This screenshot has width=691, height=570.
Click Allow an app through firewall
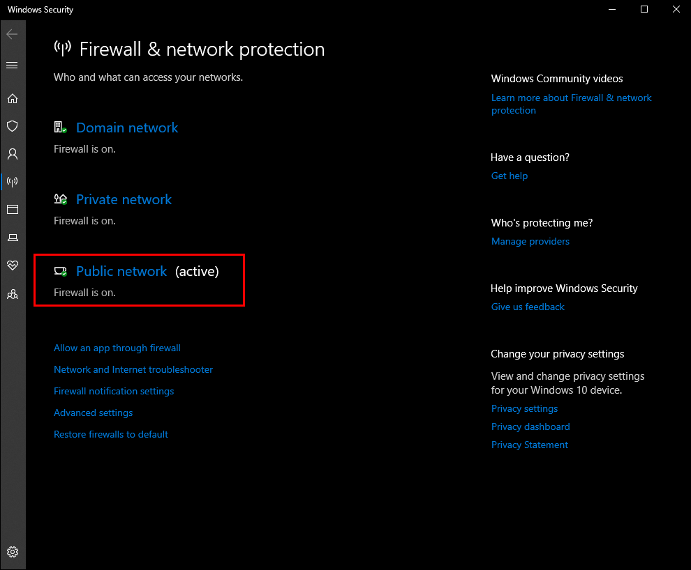tap(117, 348)
